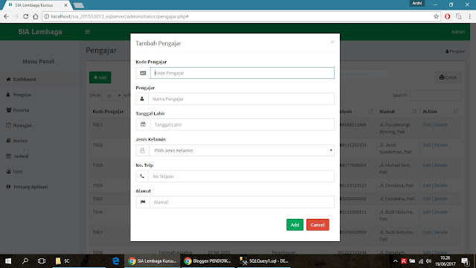
Task: Click the Opera extension icon
Action: [447, 16]
